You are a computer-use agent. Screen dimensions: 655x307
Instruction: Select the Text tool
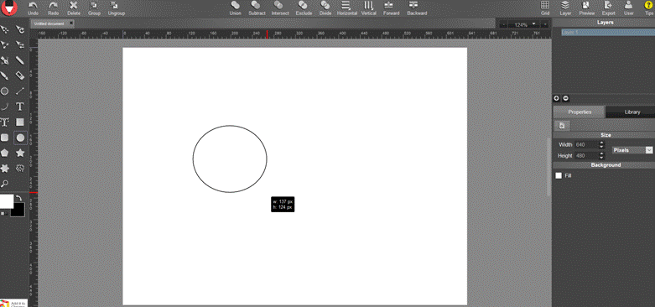pos(19,107)
